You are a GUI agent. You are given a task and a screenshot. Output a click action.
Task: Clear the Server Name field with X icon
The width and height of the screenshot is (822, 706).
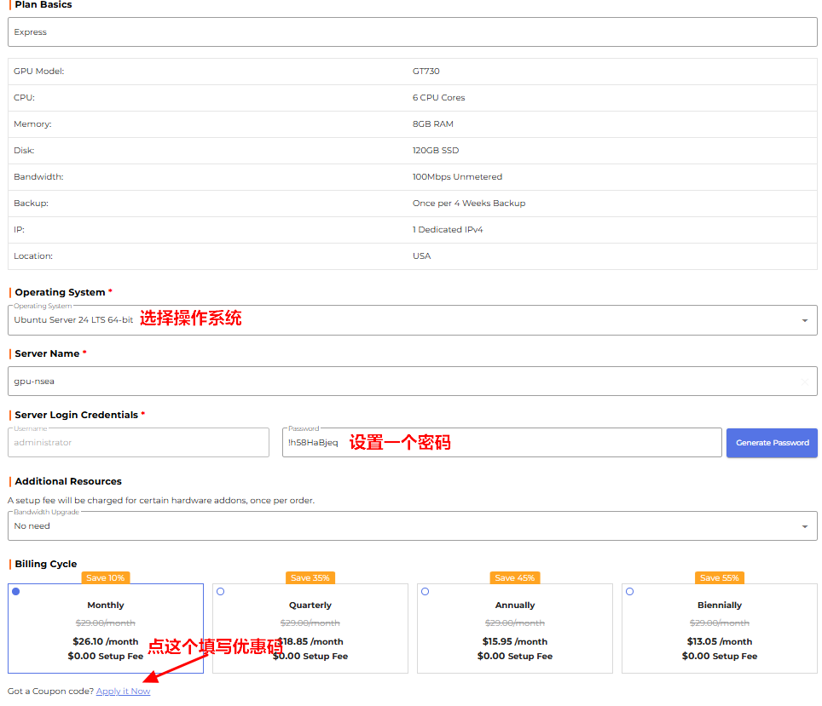pyautogui.click(x=804, y=382)
